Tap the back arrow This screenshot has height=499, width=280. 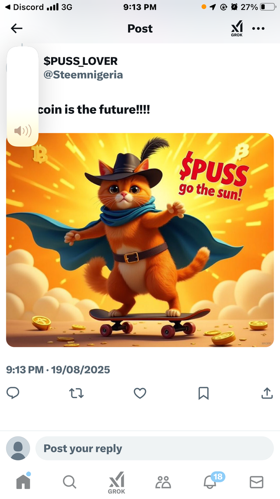click(17, 29)
